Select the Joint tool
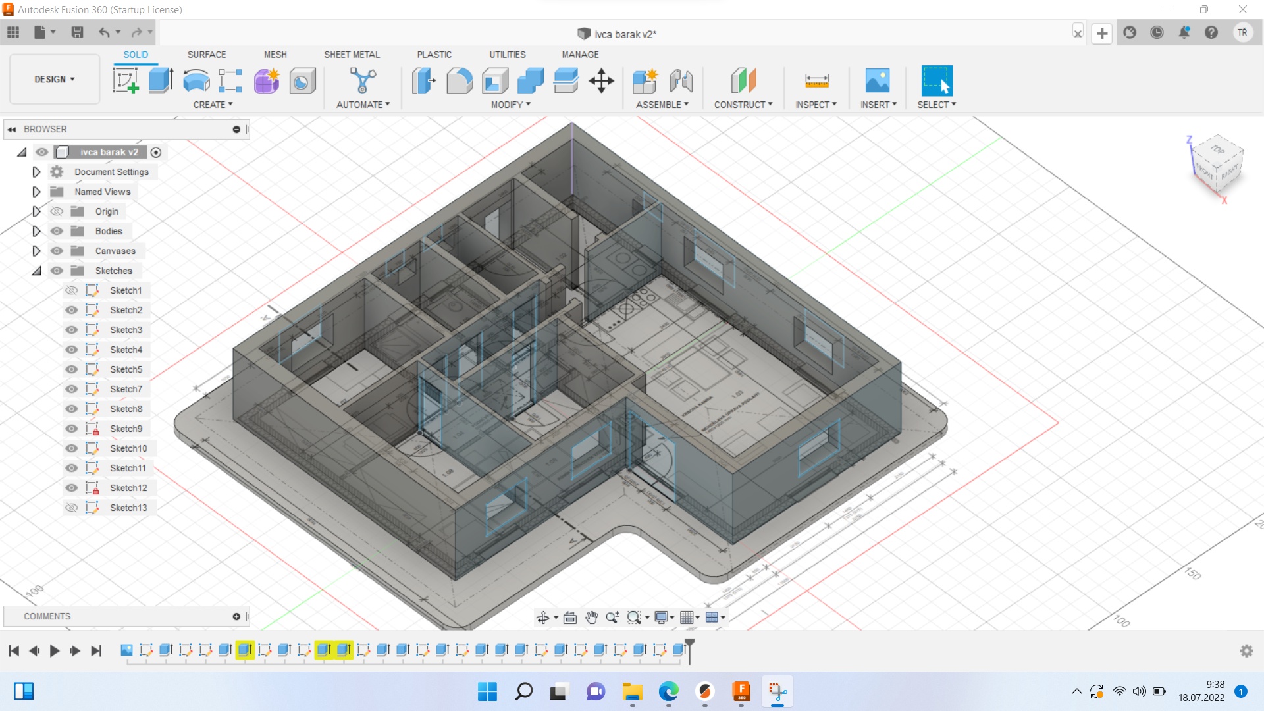 (x=681, y=81)
